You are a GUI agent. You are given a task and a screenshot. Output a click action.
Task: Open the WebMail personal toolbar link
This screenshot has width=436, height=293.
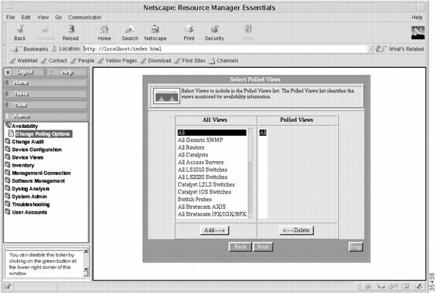[24, 61]
